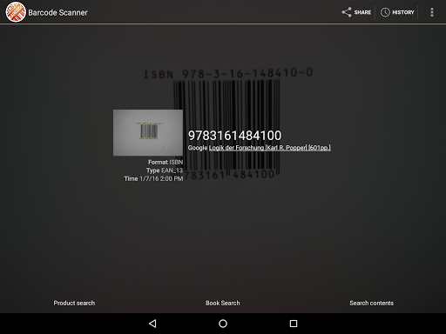This screenshot has width=446, height=334.
Task: Tap the Book Search button
Action: [223, 303]
